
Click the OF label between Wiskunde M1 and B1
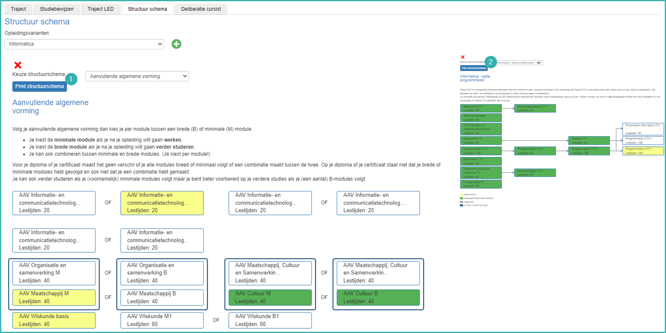coord(216,320)
